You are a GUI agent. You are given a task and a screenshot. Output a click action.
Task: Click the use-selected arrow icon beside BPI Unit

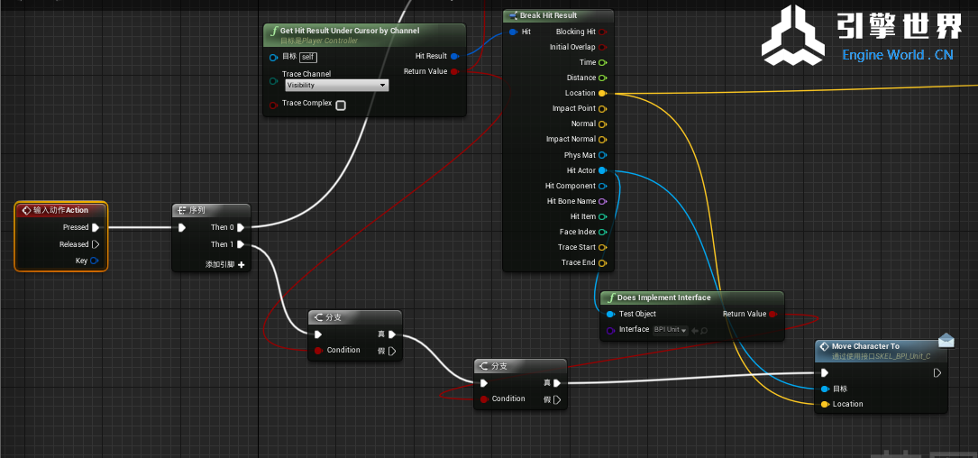point(695,331)
